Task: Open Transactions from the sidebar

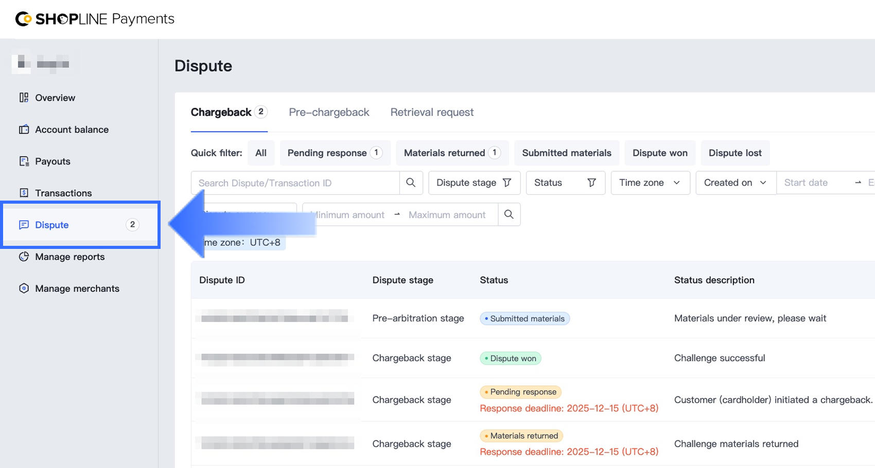Action: (63, 193)
